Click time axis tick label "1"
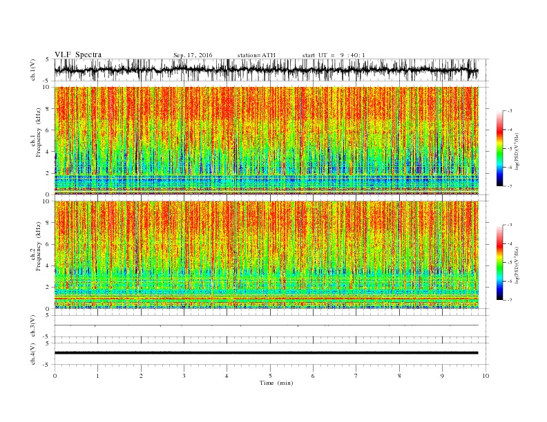The height and width of the screenshot is (422, 547). (97, 376)
